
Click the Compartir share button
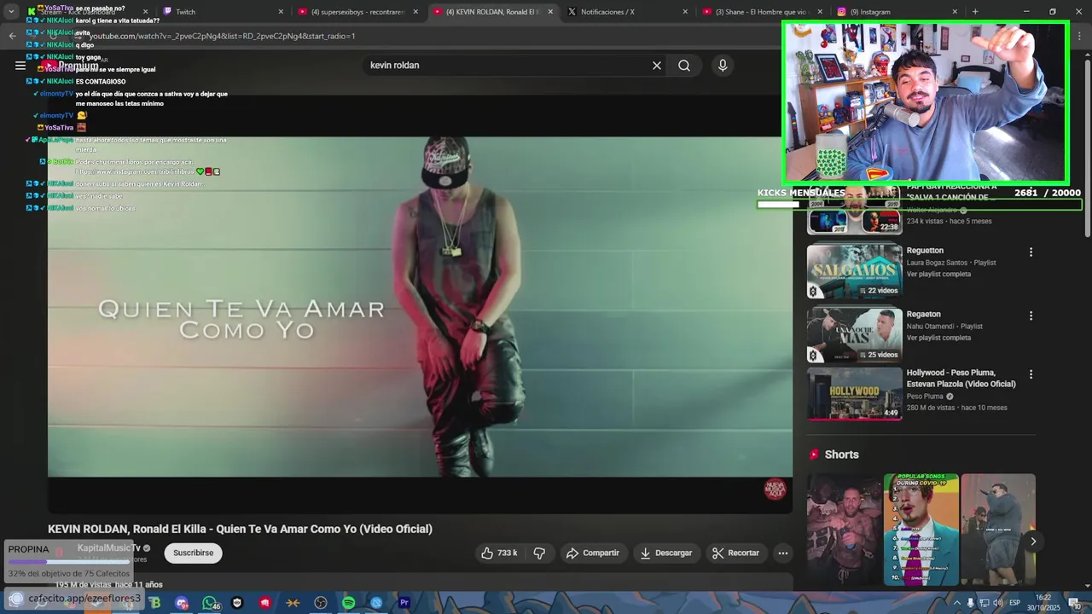tap(593, 553)
